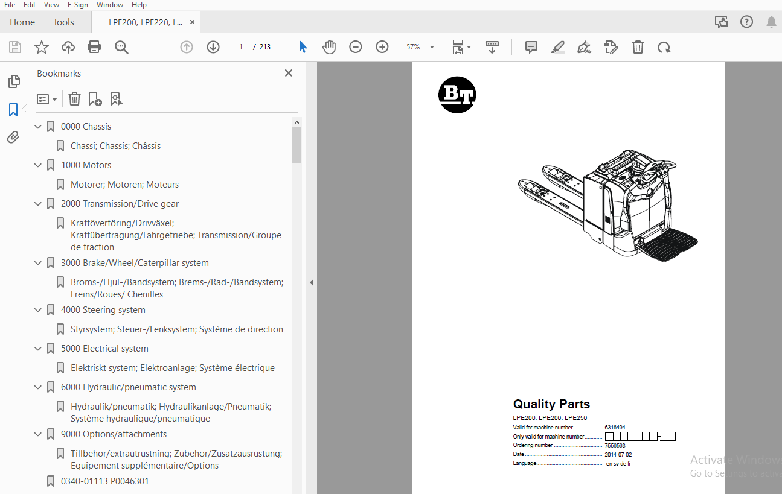This screenshot has width=782, height=494.
Task: Find the current bookmark icon
Action: click(116, 99)
